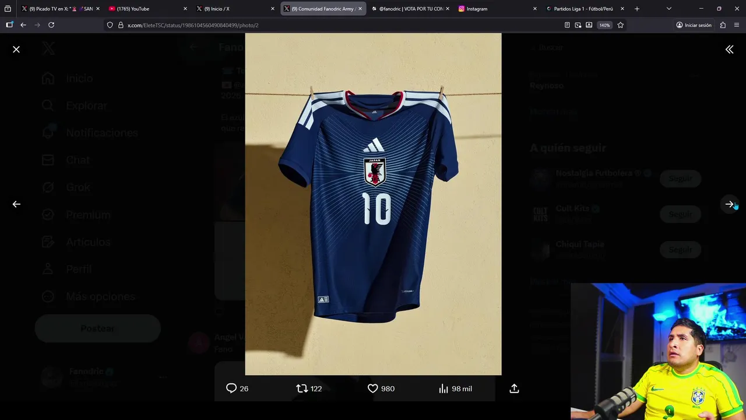Close the Comunidad Fanodric Army tab
The image size is (746, 420).
360,9
